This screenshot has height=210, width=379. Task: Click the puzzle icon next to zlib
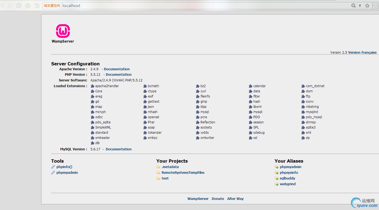coord(93,143)
